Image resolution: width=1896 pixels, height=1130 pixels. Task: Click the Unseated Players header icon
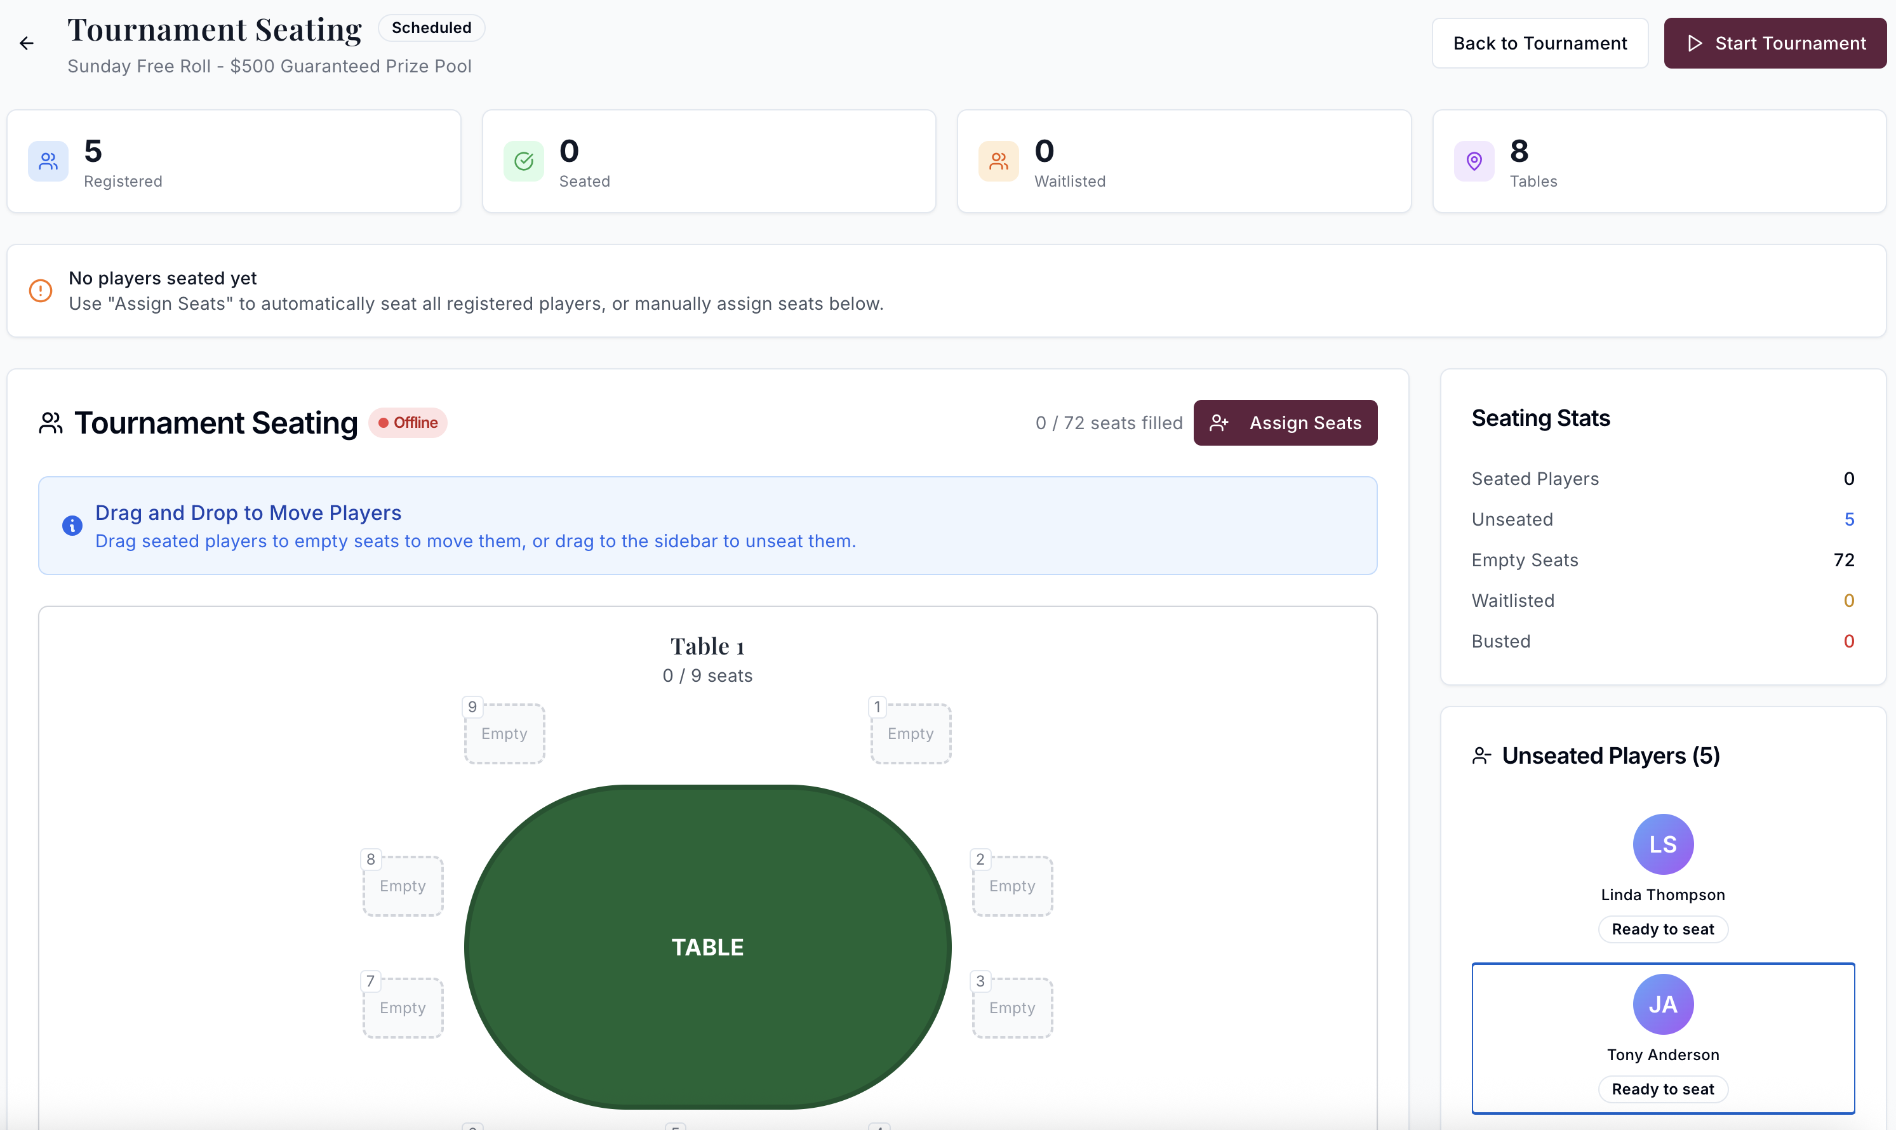point(1481,755)
